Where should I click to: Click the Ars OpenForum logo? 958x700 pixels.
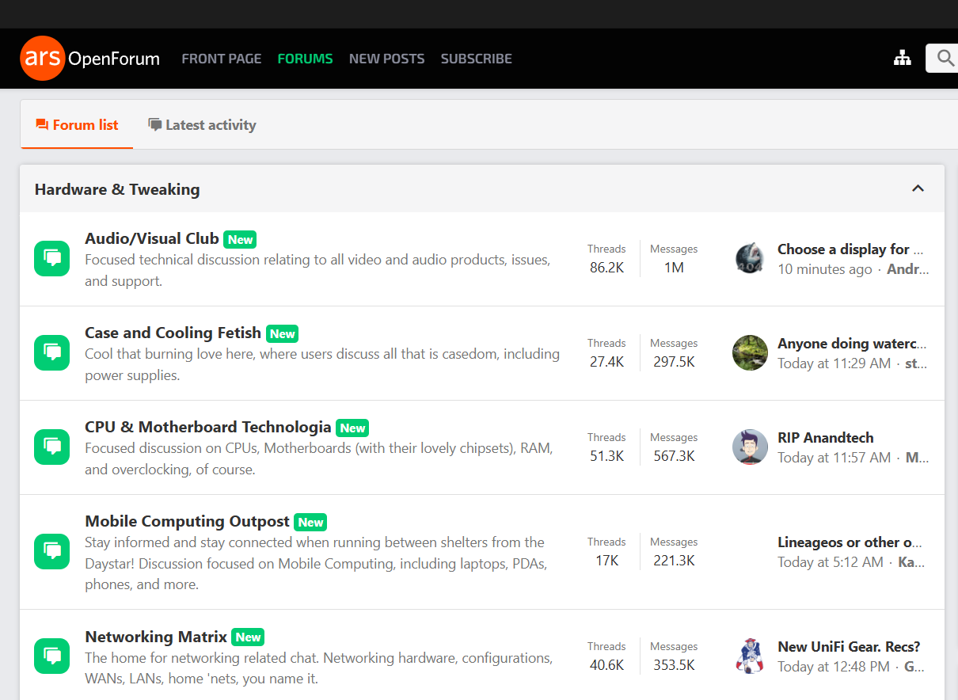point(89,58)
